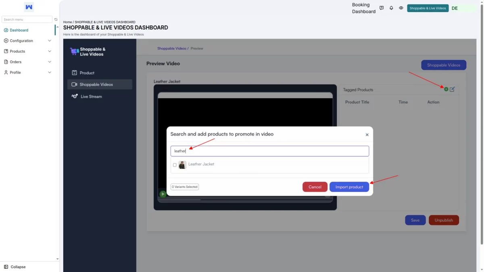The height and width of the screenshot is (272, 484).
Task: Click the red Cancel button
Action: click(315, 187)
